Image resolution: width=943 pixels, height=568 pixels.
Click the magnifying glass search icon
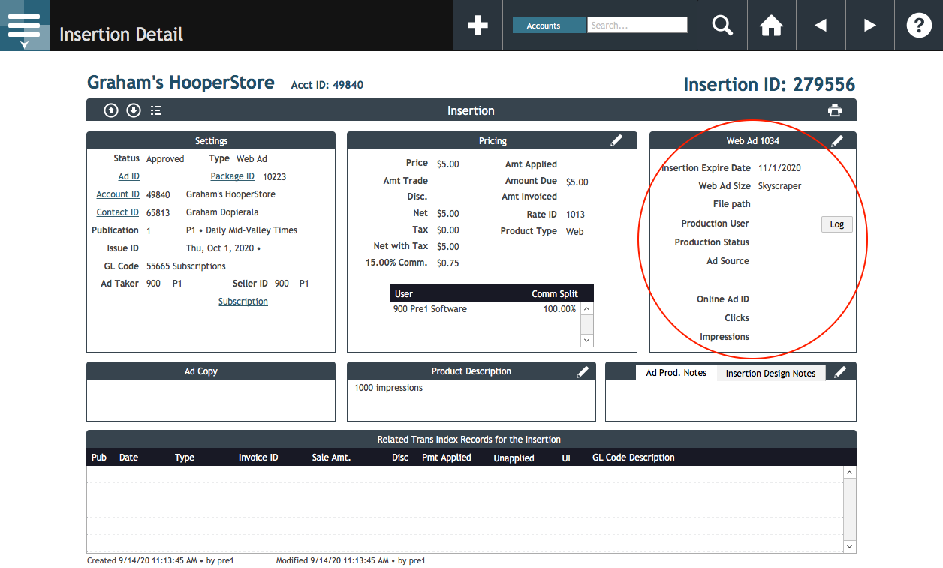(722, 26)
